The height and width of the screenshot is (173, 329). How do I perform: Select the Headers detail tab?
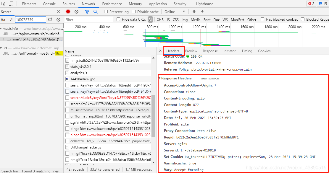click(173, 51)
